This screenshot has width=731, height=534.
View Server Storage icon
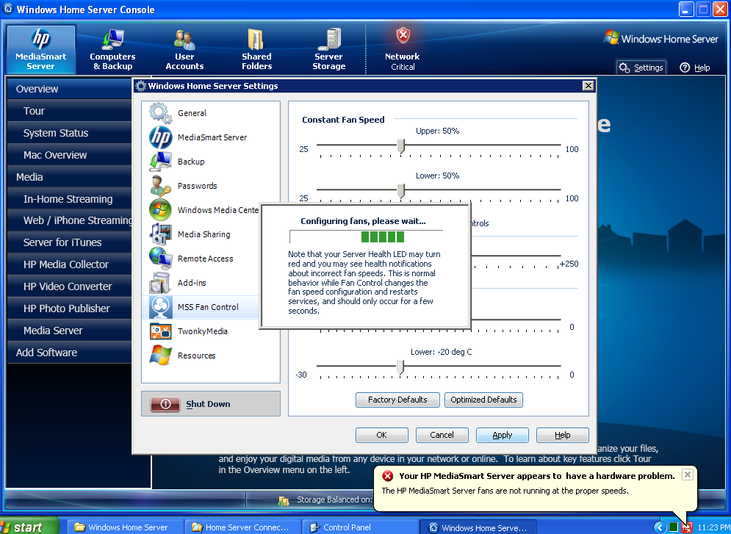(329, 39)
